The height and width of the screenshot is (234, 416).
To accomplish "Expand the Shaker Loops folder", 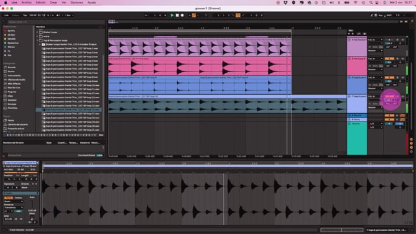I will click(38, 32).
